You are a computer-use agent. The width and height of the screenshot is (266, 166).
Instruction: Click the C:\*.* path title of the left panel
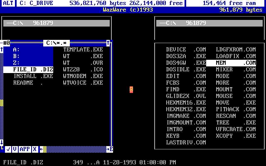(x=57, y=43)
